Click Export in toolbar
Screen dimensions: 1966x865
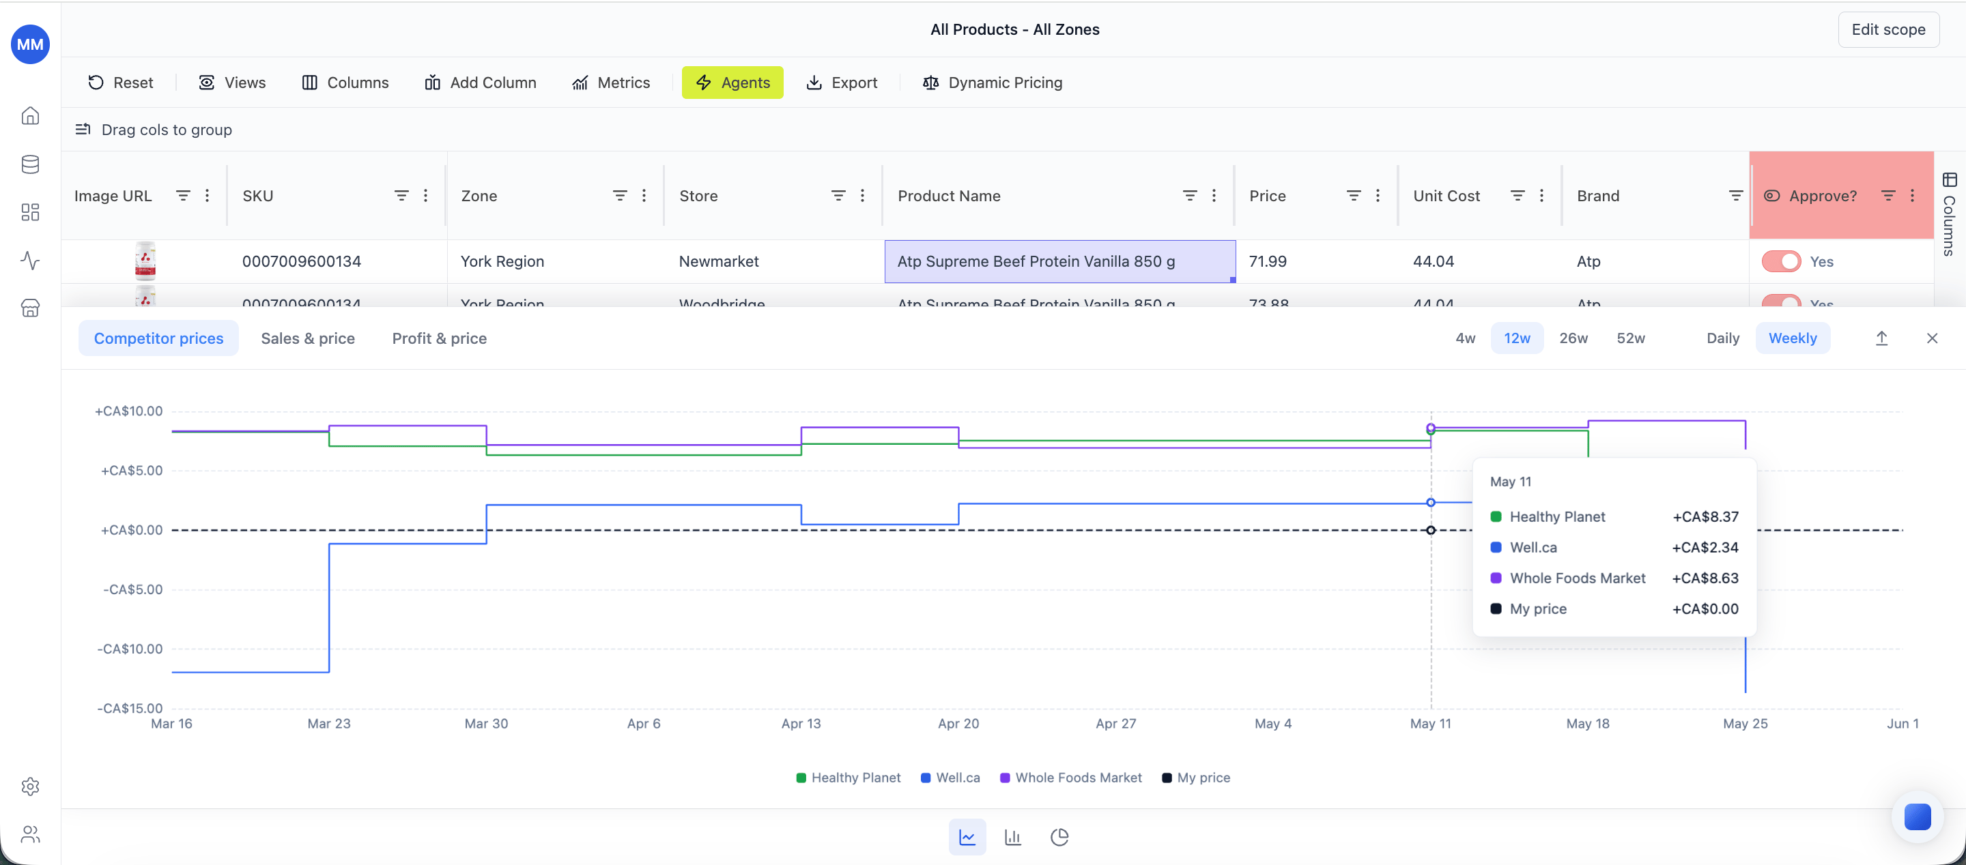click(x=842, y=83)
